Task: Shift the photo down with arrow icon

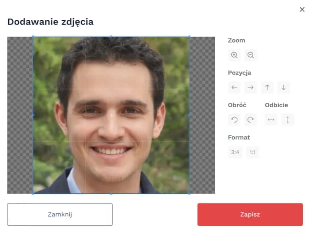Action: point(284,87)
